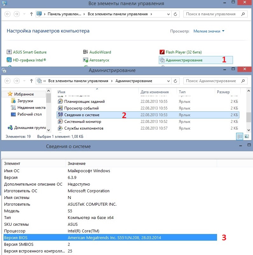Open AudioWizard icon in Control Panel
This screenshot has height=255, width=253.
point(86,52)
